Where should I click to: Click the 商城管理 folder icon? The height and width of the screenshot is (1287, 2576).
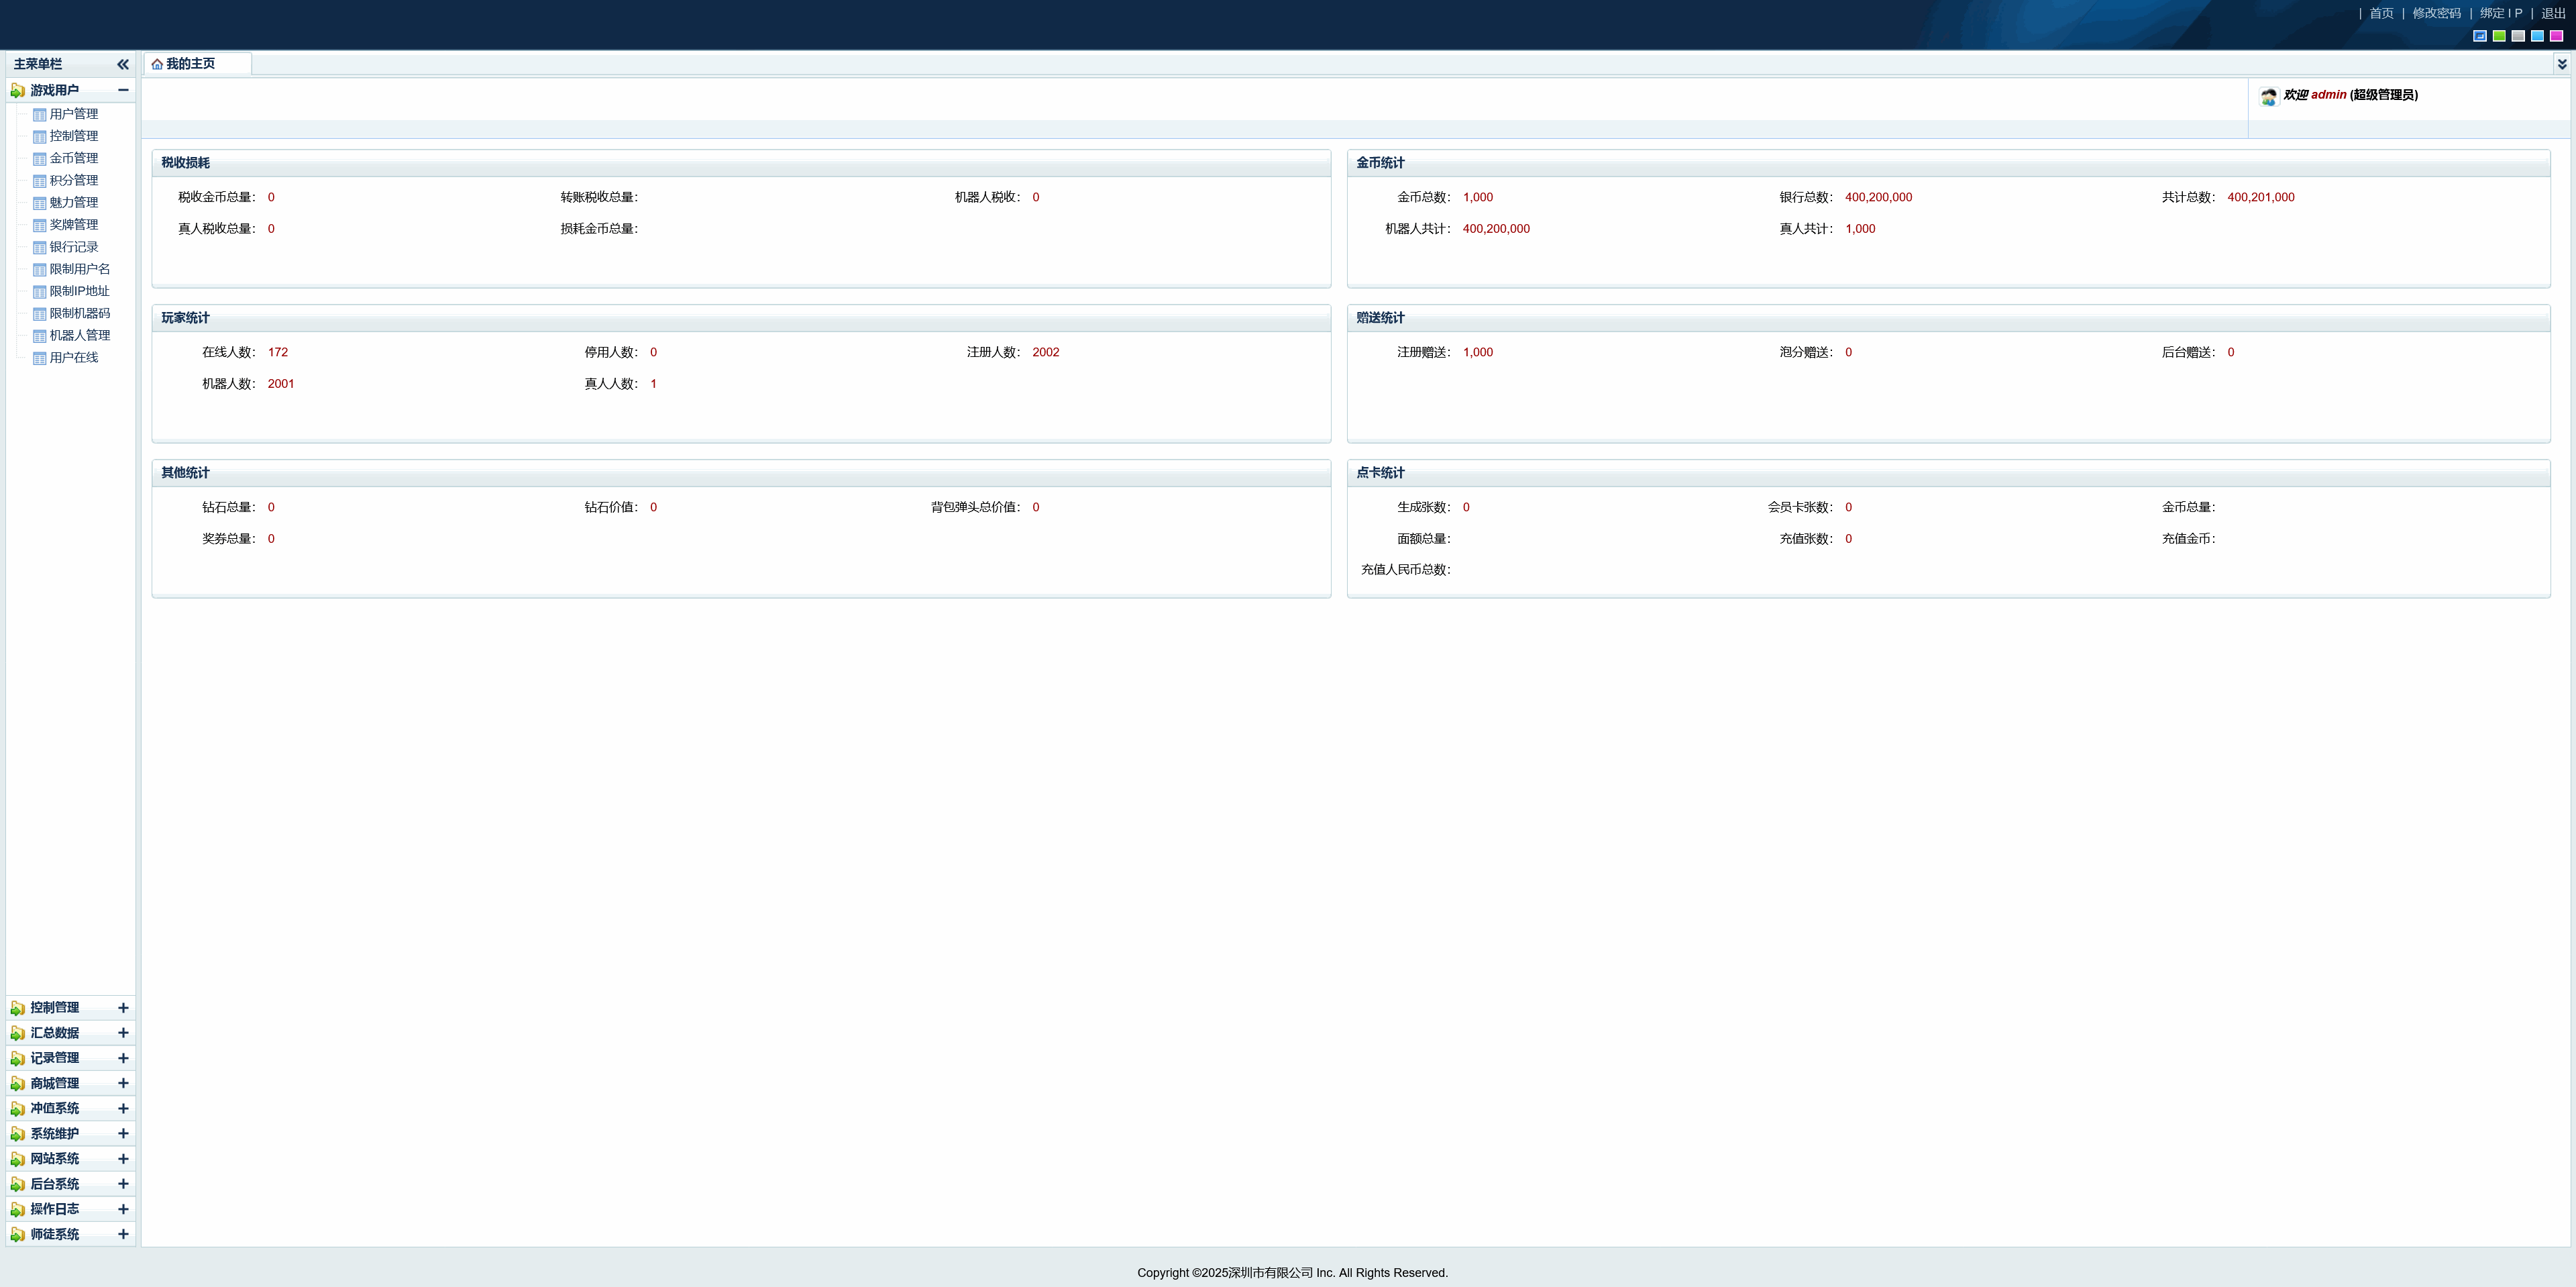tap(18, 1084)
